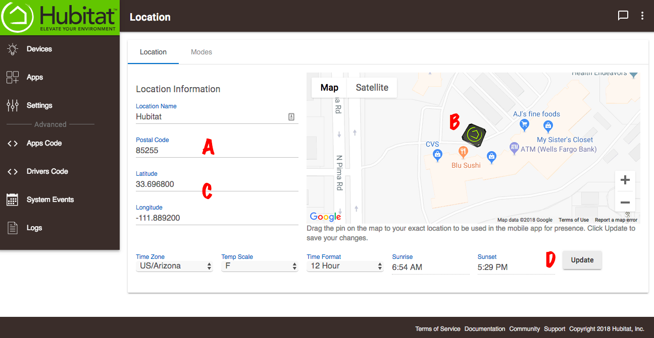Open System Events menu label
Viewport: 654px width, 338px height.
(50, 200)
